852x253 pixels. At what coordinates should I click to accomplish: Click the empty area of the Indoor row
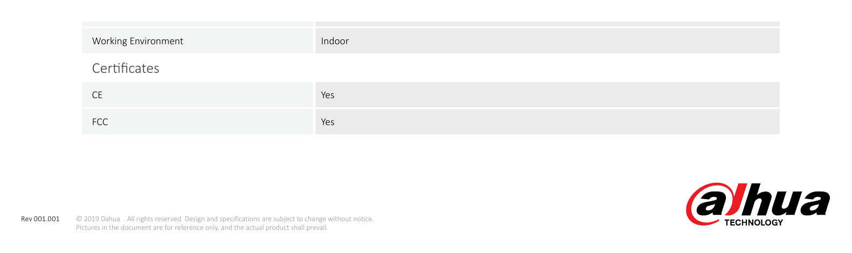564,41
